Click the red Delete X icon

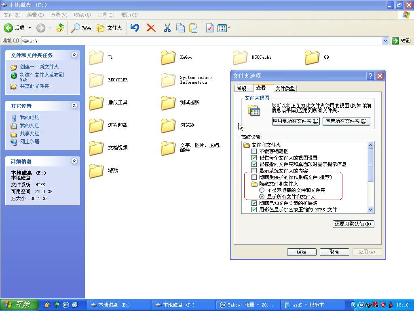click(x=151, y=28)
